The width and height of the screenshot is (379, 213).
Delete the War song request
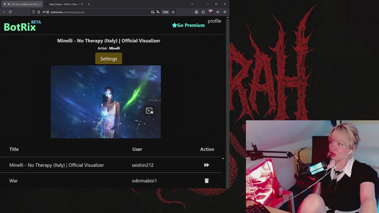(x=207, y=180)
